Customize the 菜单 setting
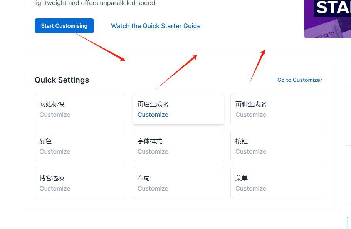 tap(251, 188)
